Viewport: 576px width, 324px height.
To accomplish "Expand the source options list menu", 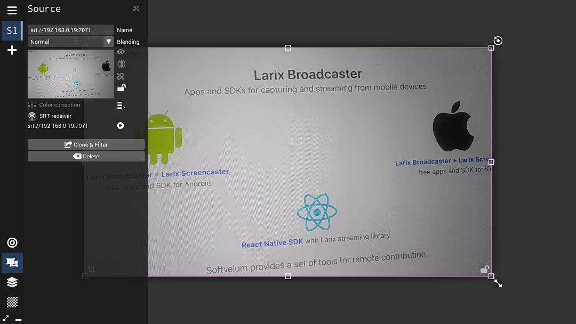I will point(121,106).
